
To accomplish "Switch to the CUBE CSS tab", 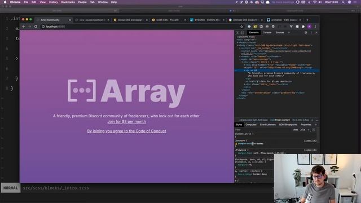I will [168, 20].
